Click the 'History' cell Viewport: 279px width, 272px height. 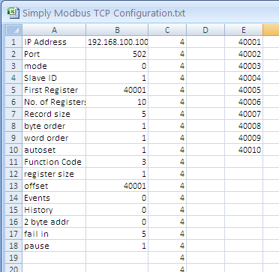54,210
